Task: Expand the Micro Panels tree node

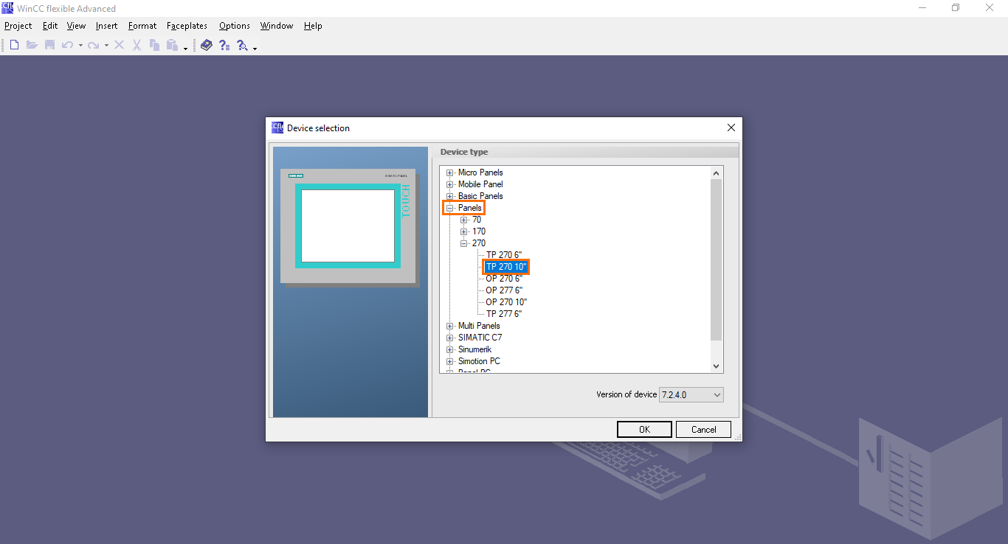Action: [x=450, y=172]
